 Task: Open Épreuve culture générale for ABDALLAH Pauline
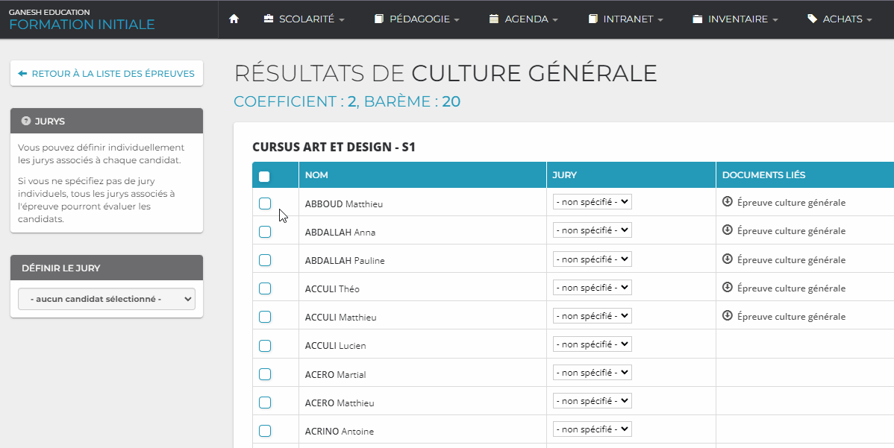coord(791,259)
